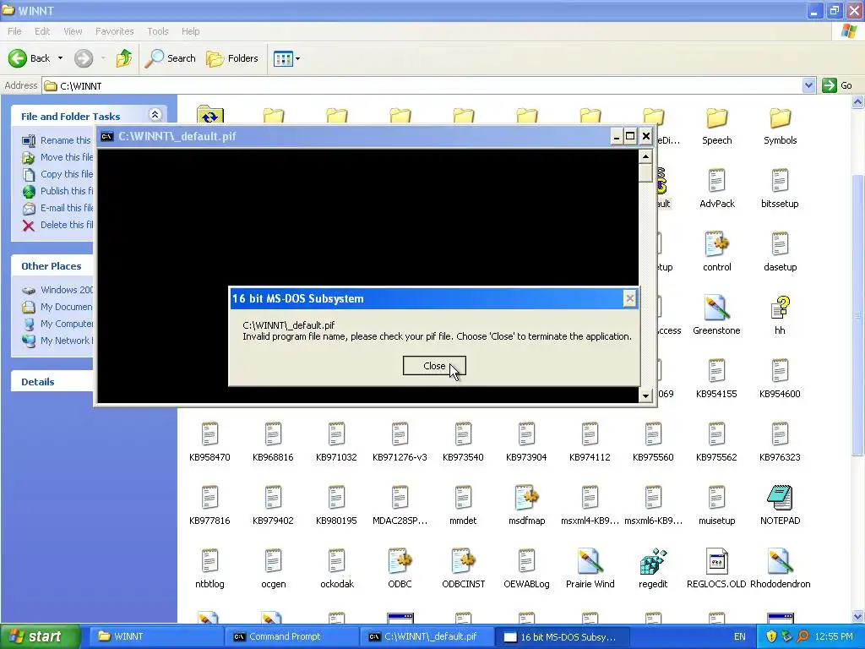Open the Symbols folder
Image resolution: width=865 pixels, height=649 pixels.
click(x=780, y=127)
